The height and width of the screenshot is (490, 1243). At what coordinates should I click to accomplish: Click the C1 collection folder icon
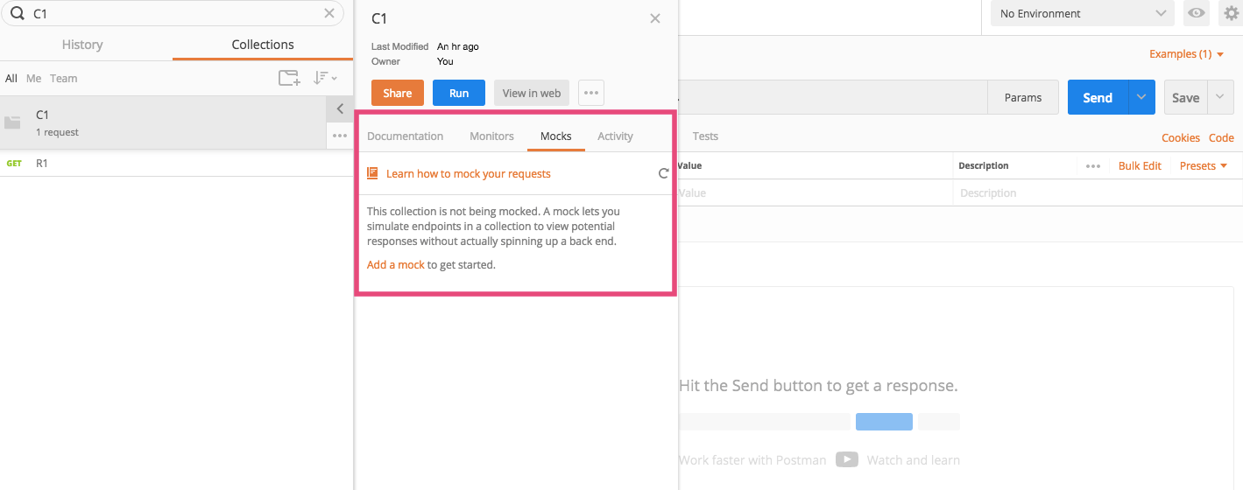pyautogui.click(x=12, y=122)
